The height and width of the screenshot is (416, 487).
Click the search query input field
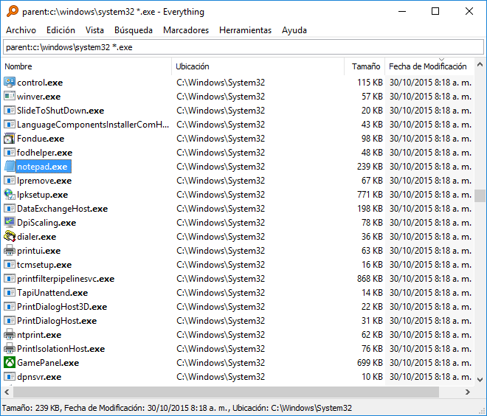coord(243,47)
